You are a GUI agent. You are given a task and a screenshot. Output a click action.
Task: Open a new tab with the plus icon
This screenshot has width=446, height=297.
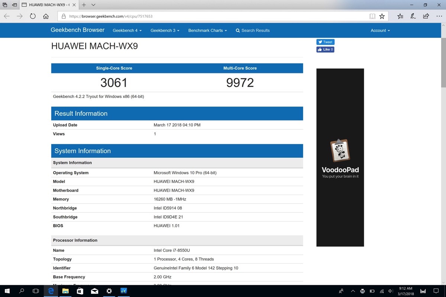[x=84, y=5]
